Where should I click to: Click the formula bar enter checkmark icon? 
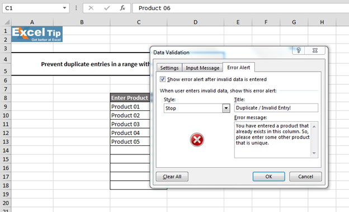click(x=107, y=8)
